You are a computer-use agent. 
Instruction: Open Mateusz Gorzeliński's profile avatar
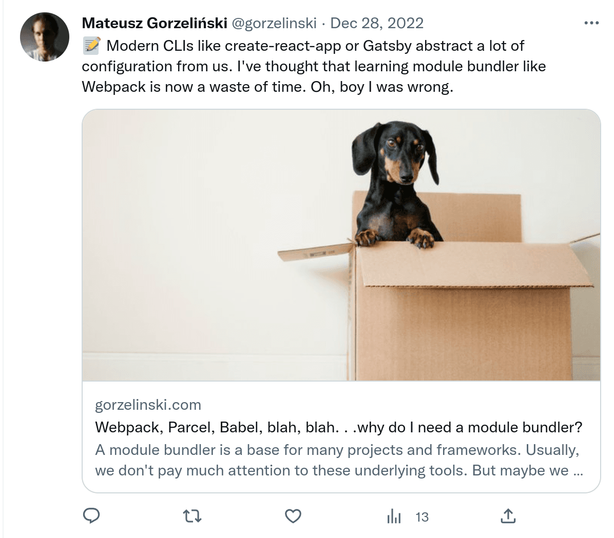[x=45, y=37]
